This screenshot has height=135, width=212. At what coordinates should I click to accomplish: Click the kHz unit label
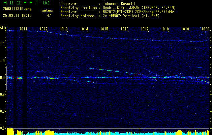point(3,27)
